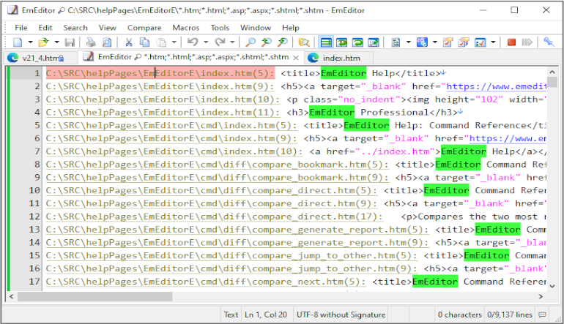Click the layered markers toolbar icon
564x324 pixels.
tap(464, 42)
